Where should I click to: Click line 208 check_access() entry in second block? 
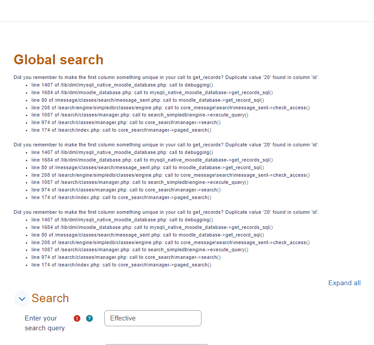tap(171, 175)
